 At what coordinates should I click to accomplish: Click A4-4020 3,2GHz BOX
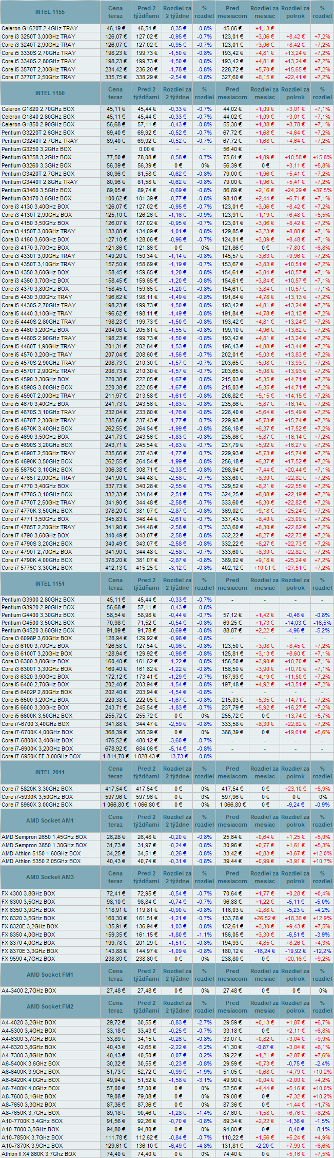click(29, 1022)
